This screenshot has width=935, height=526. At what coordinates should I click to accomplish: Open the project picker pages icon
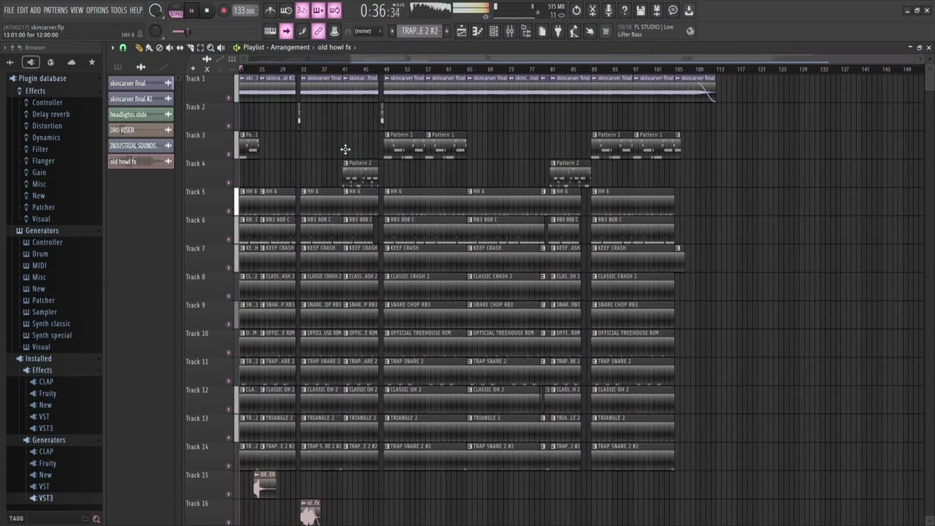click(x=542, y=31)
